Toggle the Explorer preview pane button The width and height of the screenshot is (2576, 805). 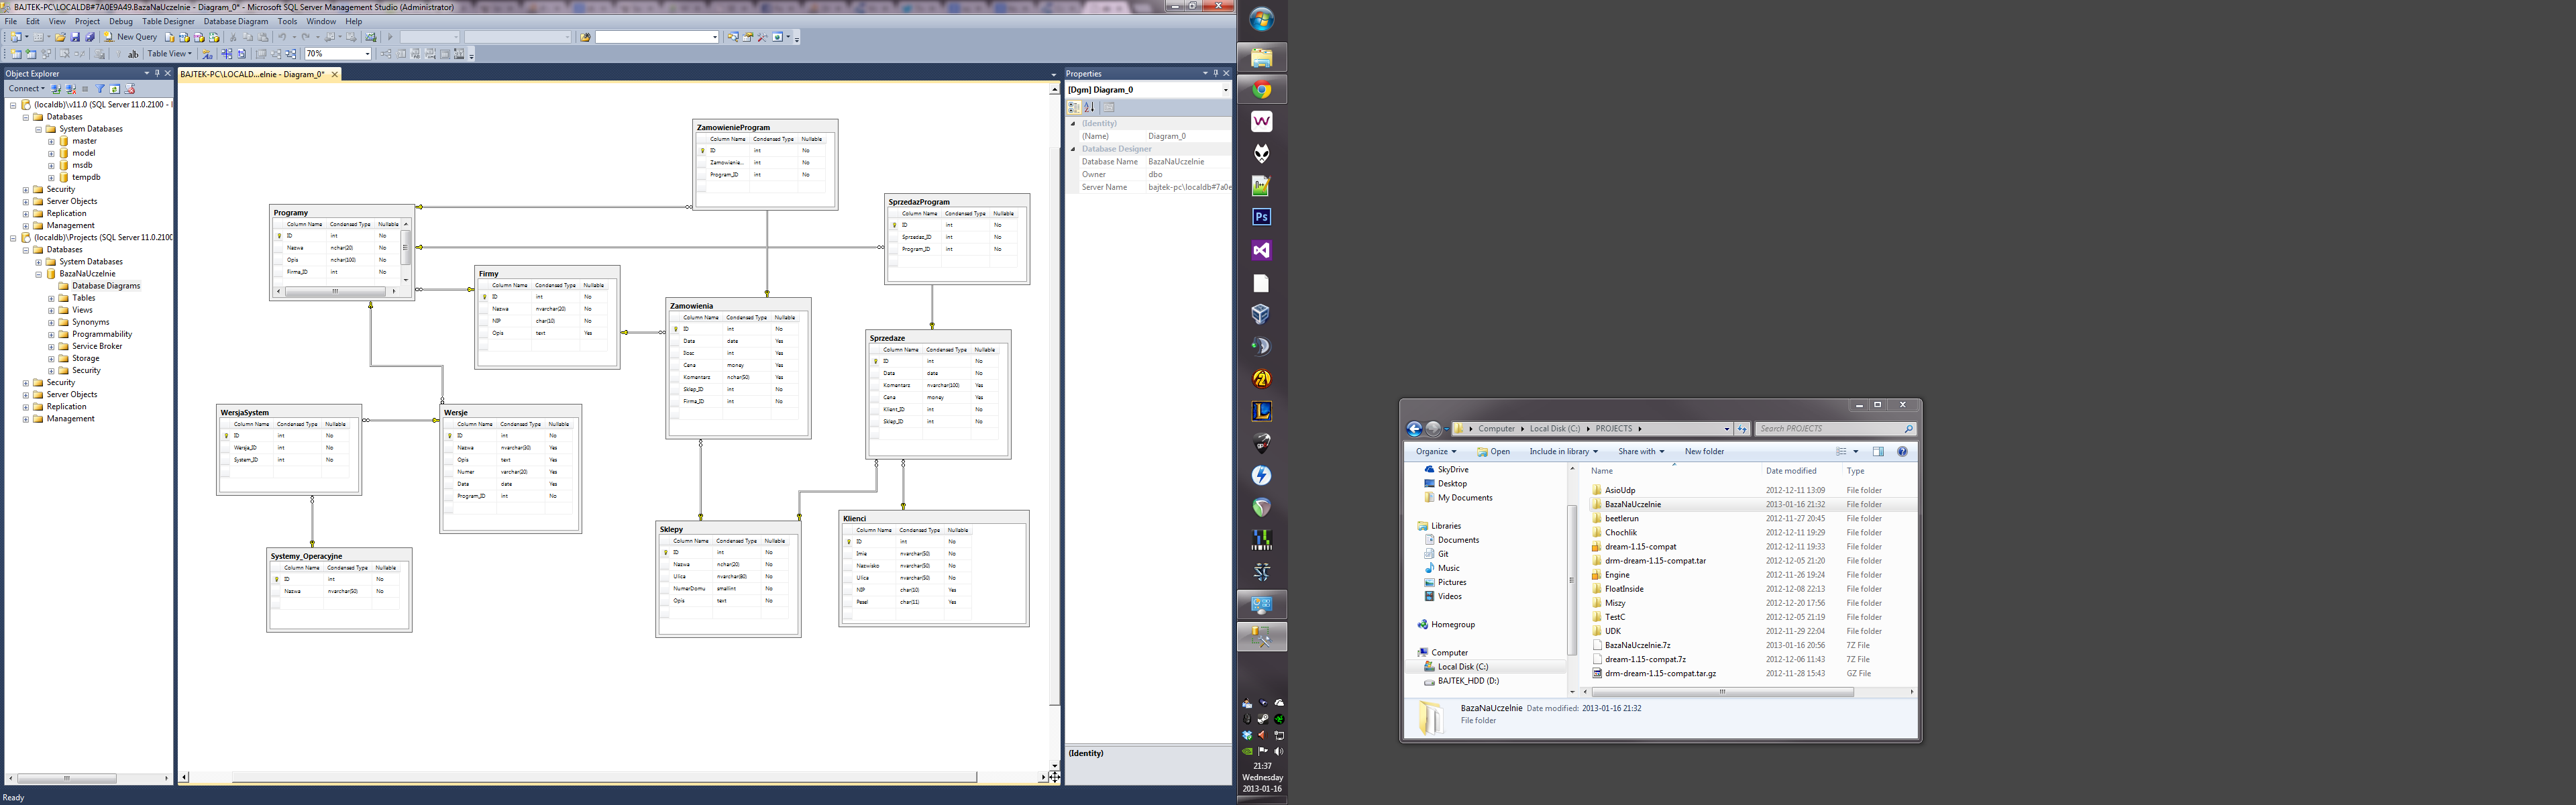(1878, 452)
